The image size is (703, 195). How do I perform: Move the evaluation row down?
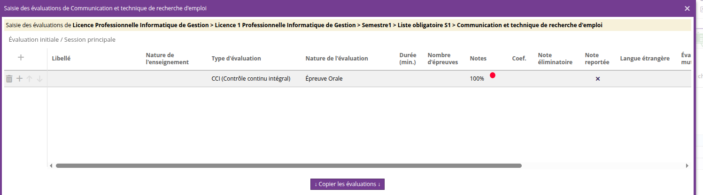pos(39,79)
